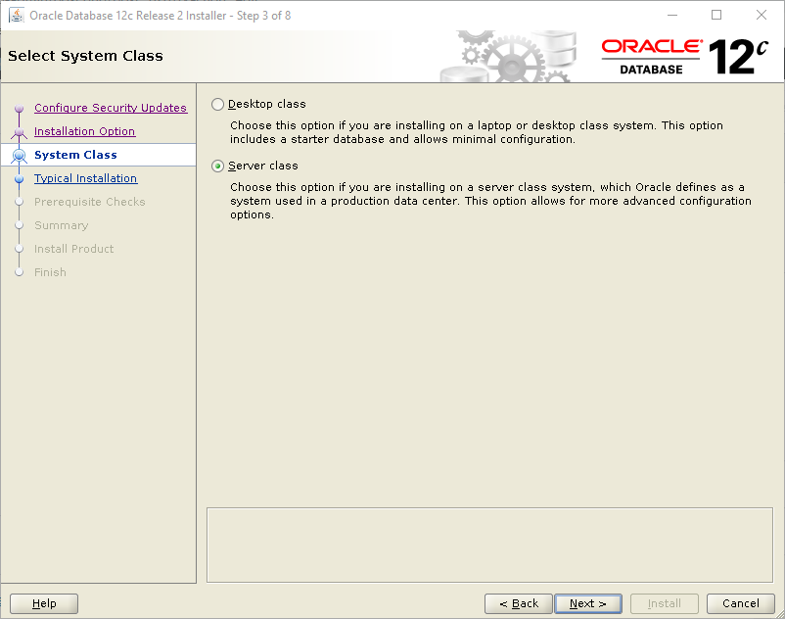Click the Configure Security Updates step marker

[19, 108]
